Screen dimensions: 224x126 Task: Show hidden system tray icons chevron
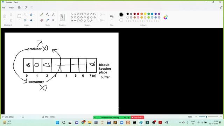180,122
